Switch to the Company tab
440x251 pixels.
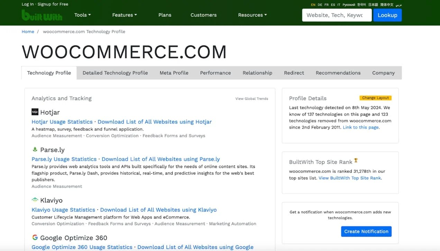[383, 73]
